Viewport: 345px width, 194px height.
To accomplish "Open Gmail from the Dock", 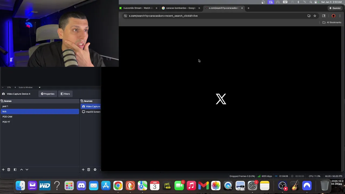I will coord(203,186).
